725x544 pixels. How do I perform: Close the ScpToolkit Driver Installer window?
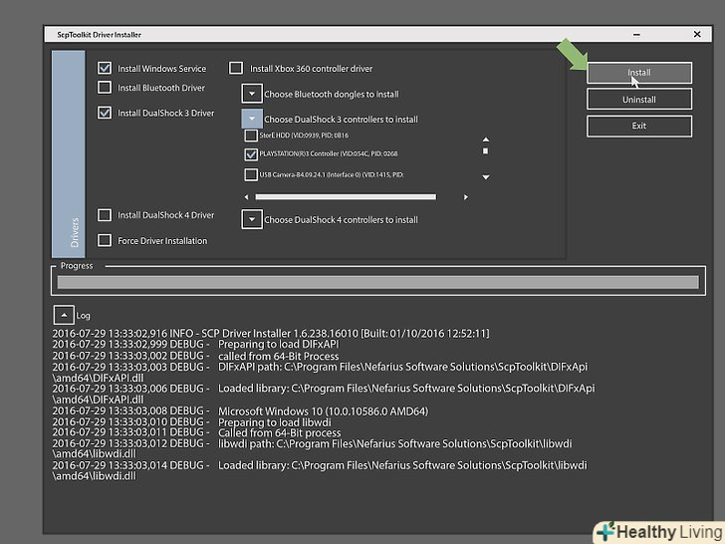point(697,34)
